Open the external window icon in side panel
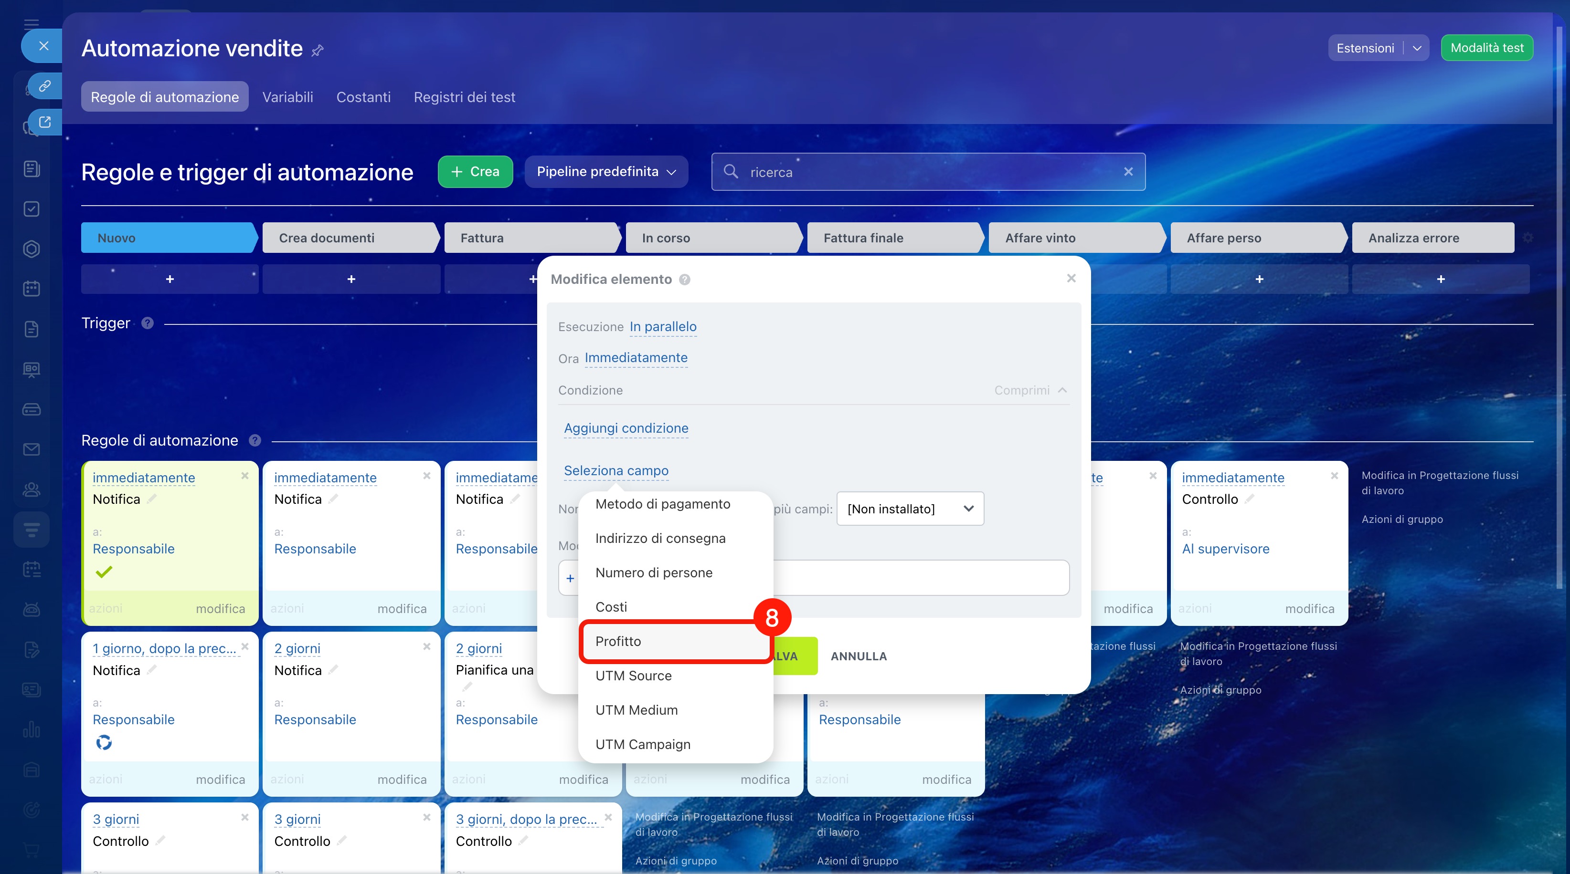The width and height of the screenshot is (1570, 874). pos(44,122)
